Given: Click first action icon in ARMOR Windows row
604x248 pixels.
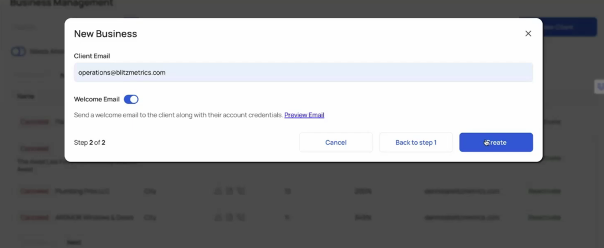Looking at the screenshot, I should (218, 217).
